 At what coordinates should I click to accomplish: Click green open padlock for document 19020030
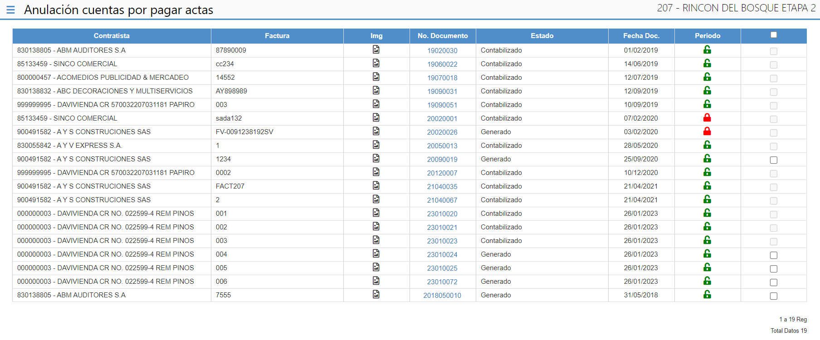point(707,49)
